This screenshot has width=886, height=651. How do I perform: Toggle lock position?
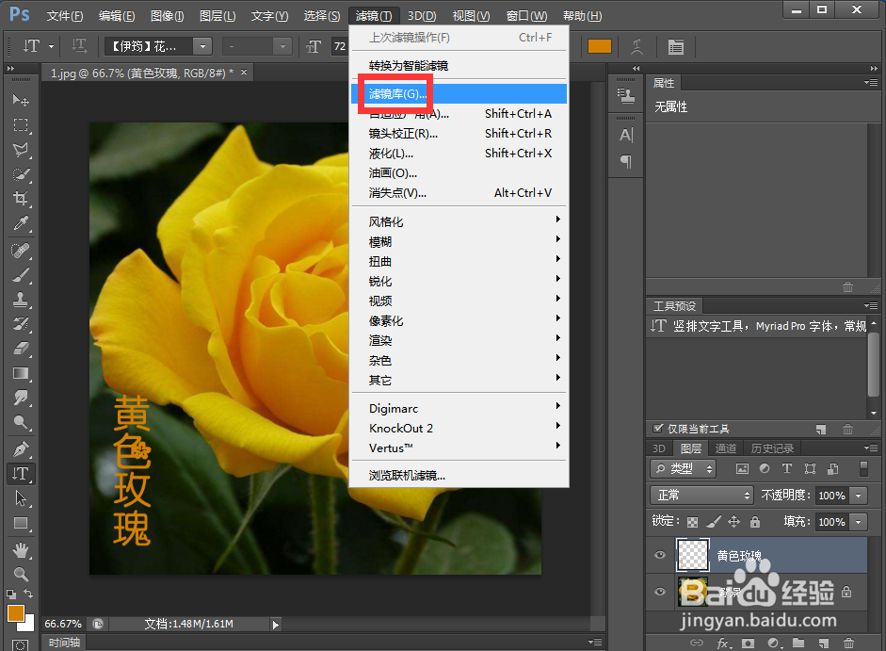click(733, 522)
